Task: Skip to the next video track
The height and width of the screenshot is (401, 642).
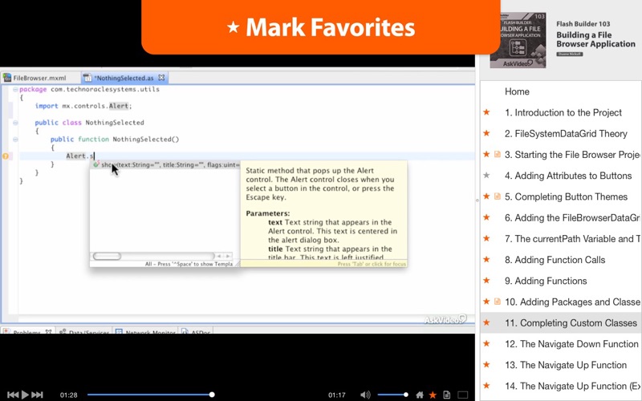Action: (37, 395)
